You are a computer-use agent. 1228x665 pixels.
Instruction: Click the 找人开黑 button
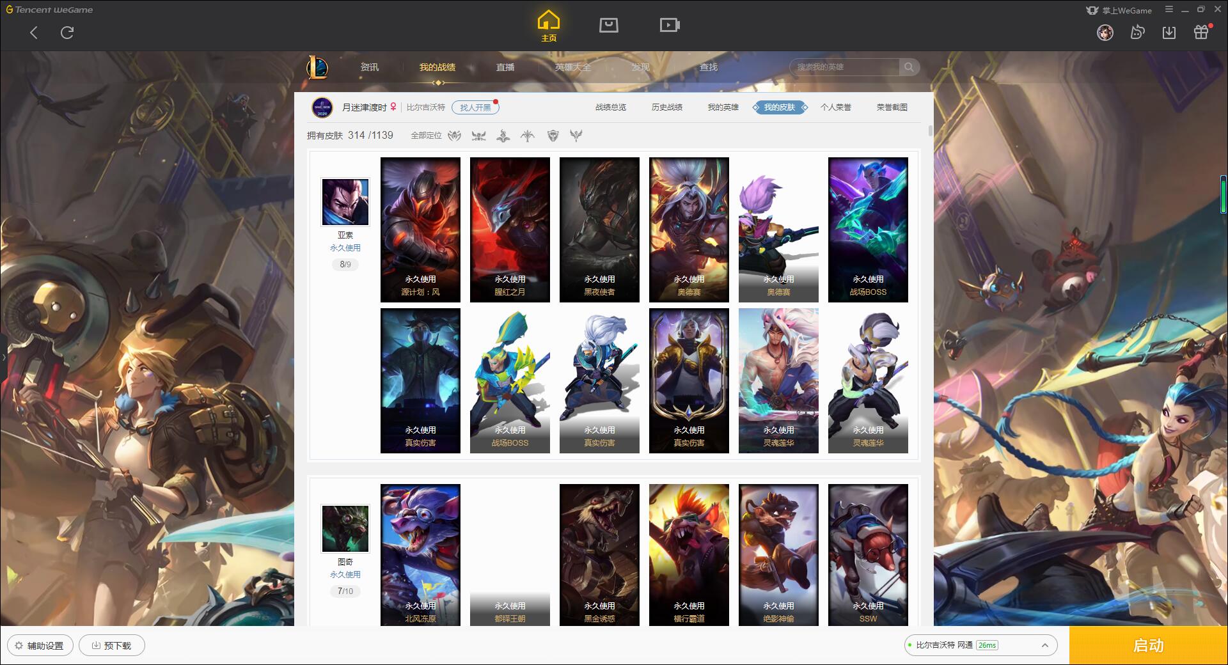click(475, 107)
